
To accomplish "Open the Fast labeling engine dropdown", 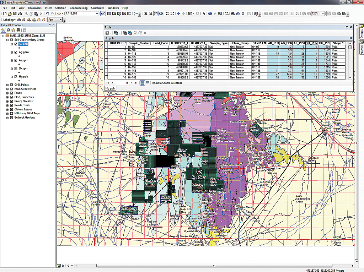I will point(60,20).
